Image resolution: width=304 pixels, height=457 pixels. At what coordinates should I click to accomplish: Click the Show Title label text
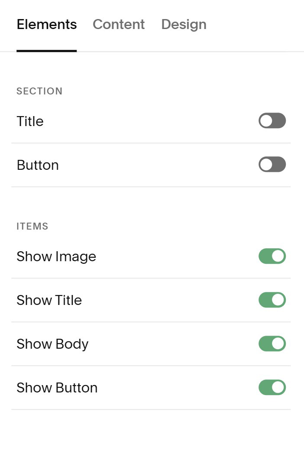click(49, 300)
